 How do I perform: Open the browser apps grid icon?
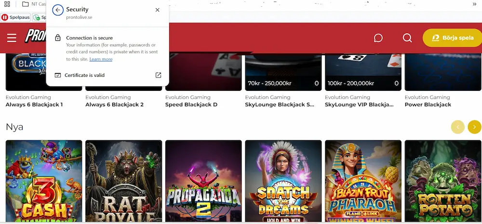coord(7,4)
